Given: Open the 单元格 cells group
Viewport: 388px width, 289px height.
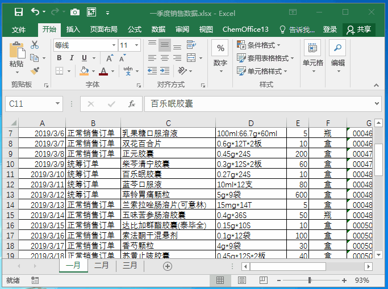Looking at the screenshot, I should click(313, 56).
